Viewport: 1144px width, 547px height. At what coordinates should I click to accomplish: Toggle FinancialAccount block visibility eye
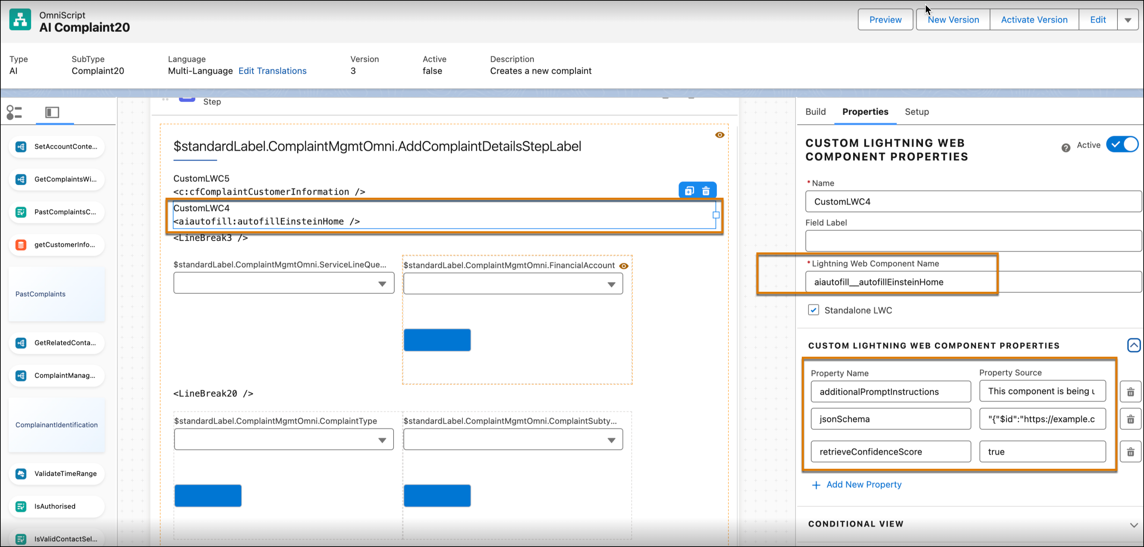[624, 266]
